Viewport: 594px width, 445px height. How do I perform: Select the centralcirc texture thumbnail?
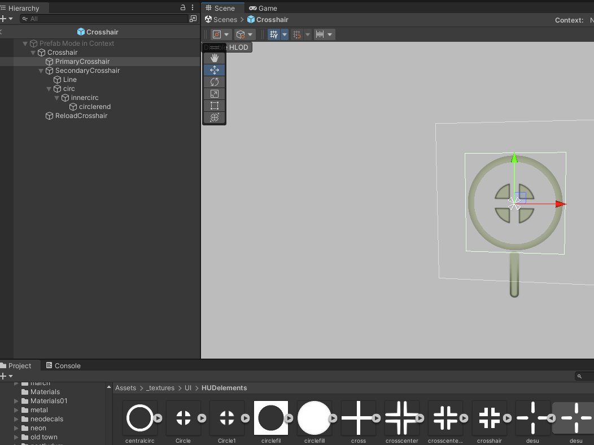pos(140,418)
